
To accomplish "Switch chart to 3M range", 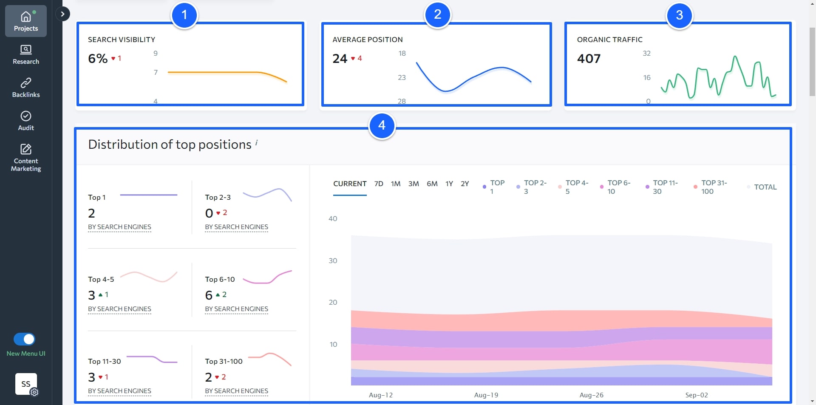I will [x=414, y=184].
